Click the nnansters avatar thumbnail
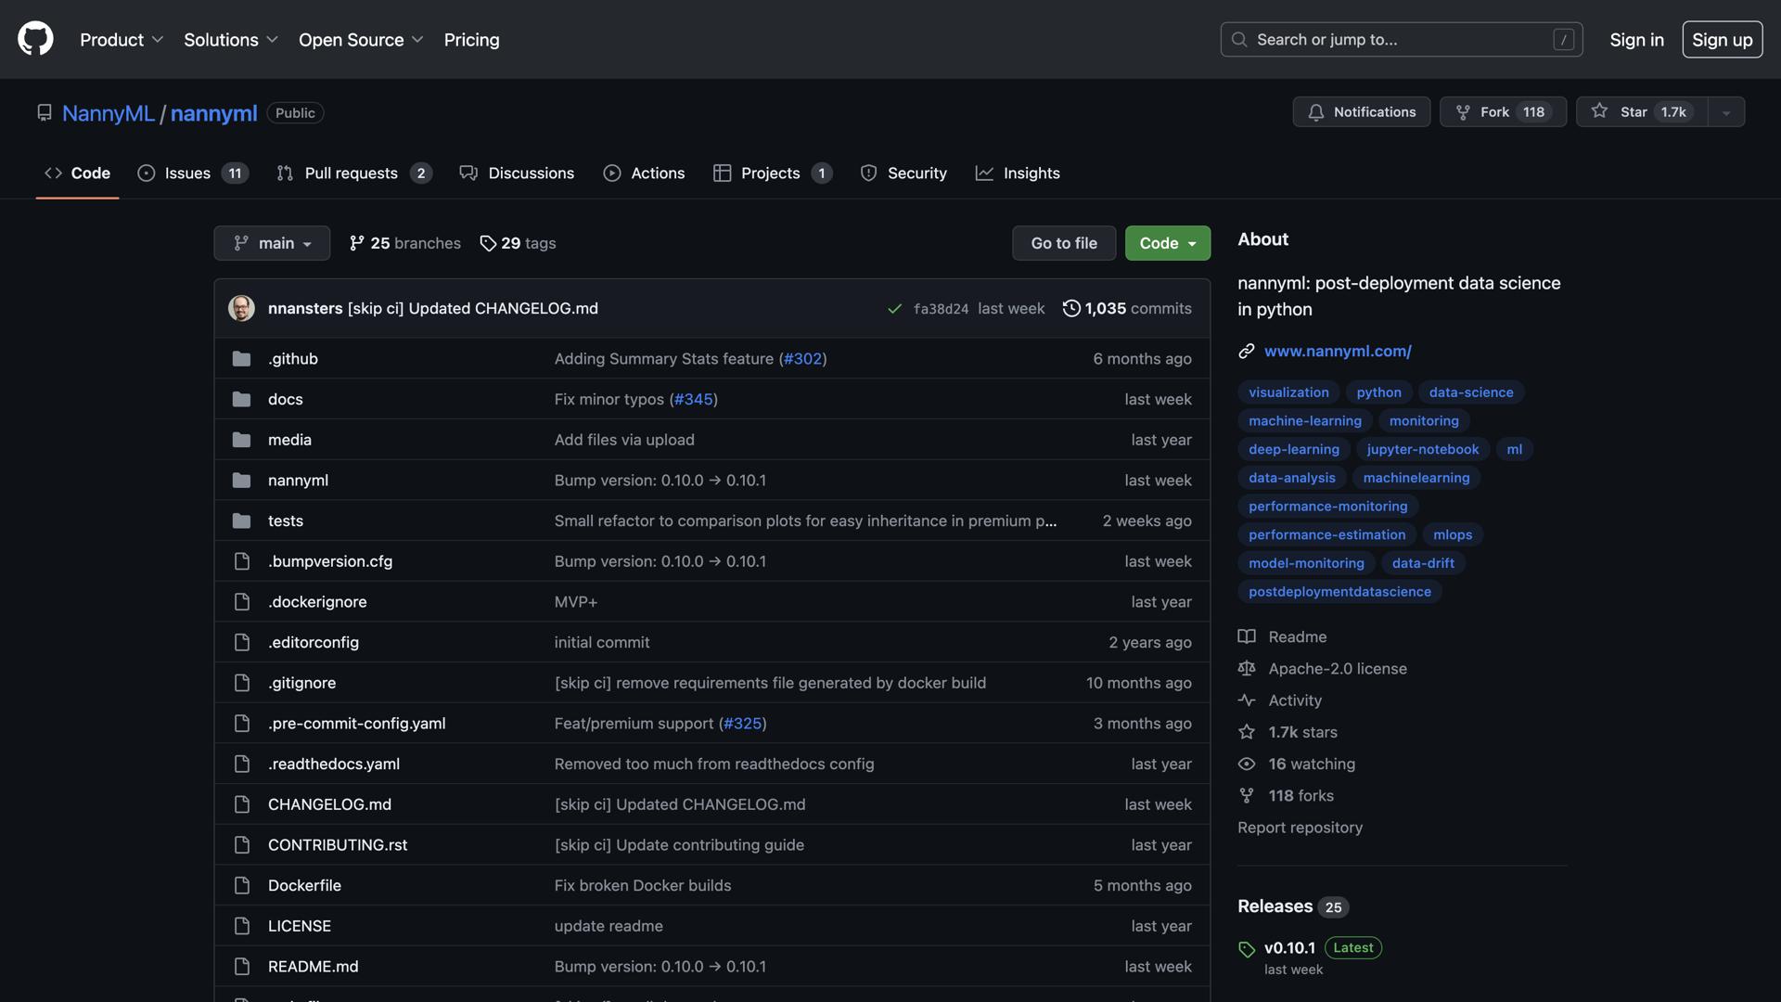 click(241, 308)
